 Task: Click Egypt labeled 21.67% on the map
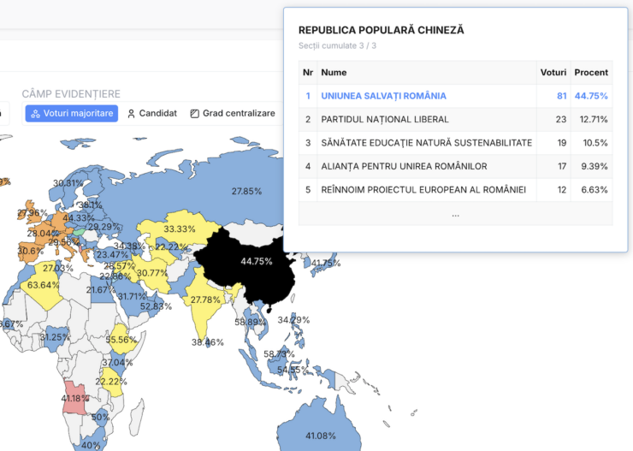[102, 290]
